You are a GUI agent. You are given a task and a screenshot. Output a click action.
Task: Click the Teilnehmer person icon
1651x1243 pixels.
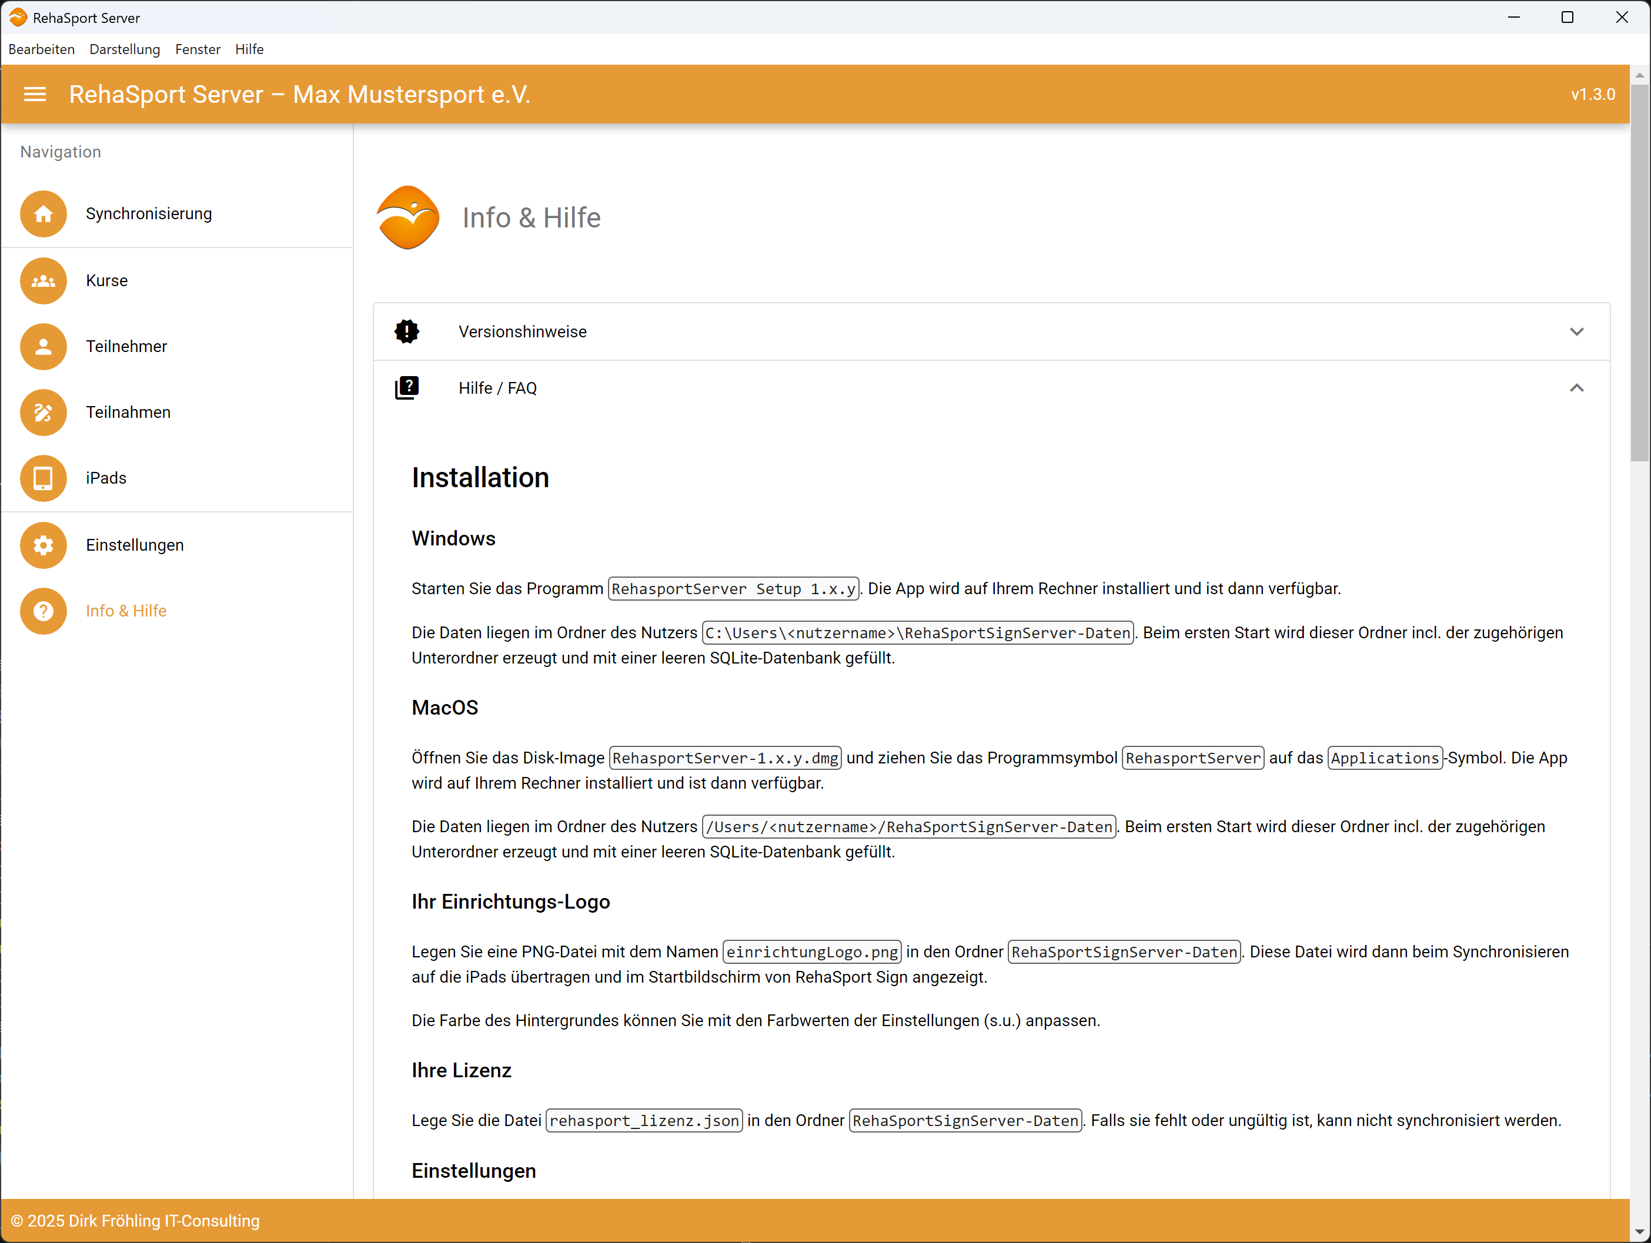44,347
